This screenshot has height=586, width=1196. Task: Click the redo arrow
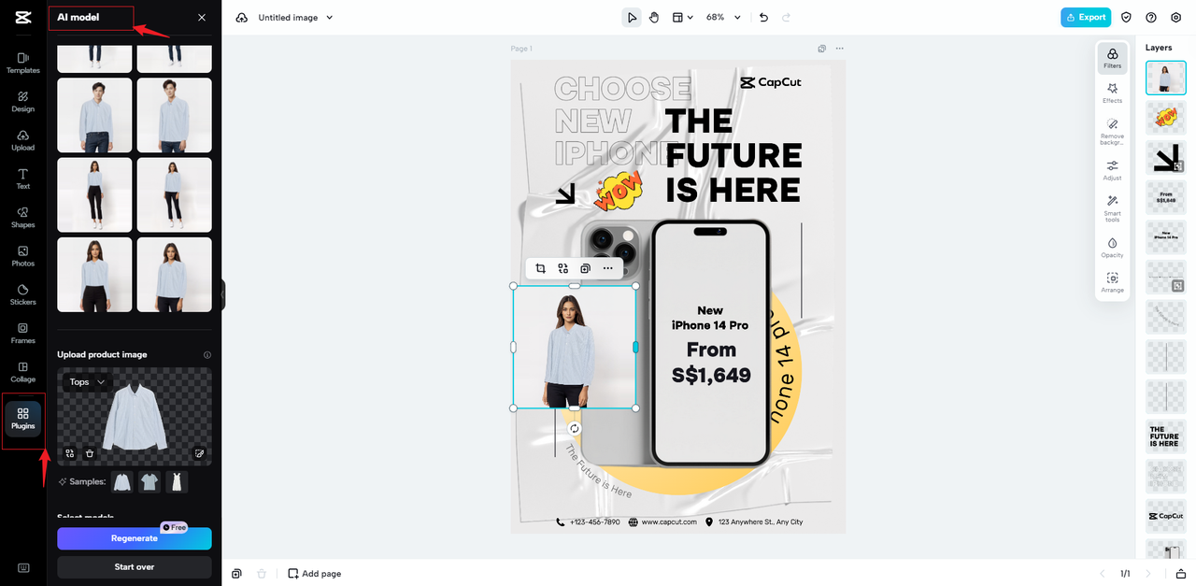[x=786, y=17]
